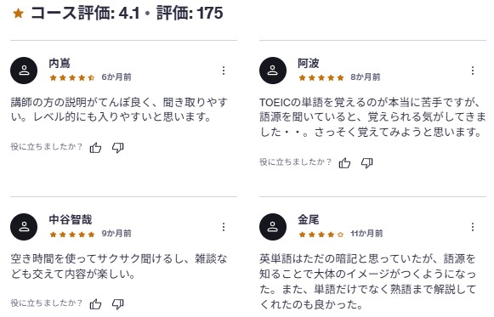Click the four-star rating on 金尾's review
The image size is (494, 317).
pos(321,235)
